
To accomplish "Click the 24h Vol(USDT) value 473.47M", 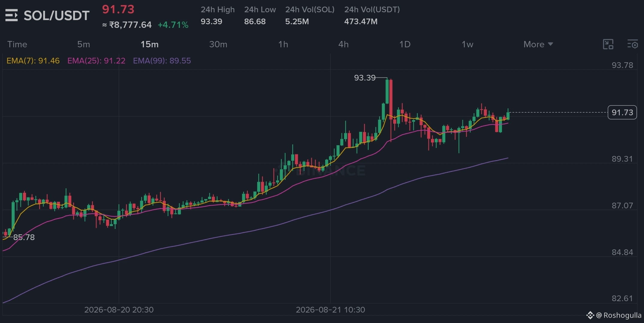I will click(361, 22).
